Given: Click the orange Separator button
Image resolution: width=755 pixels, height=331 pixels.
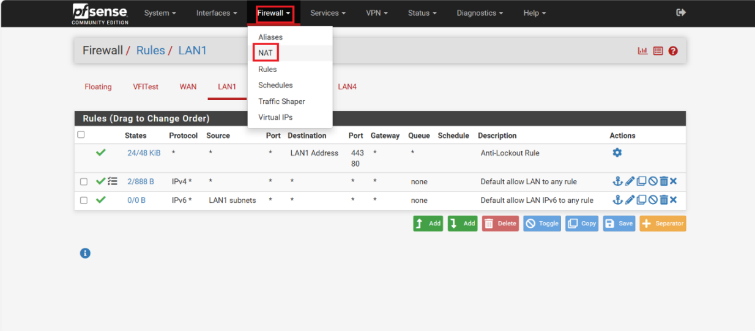Looking at the screenshot, I should coord(663,224).
